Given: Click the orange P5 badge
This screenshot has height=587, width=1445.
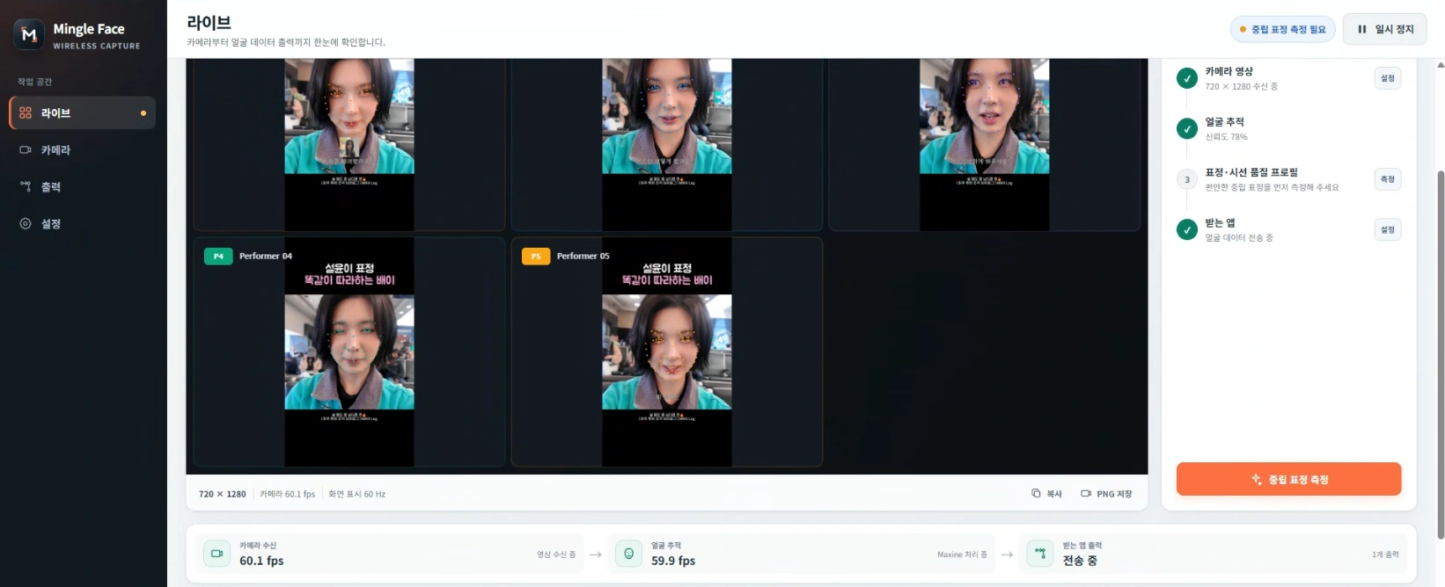Looking at the screenshot, I should pyautogui.click(x=536, y=256).
